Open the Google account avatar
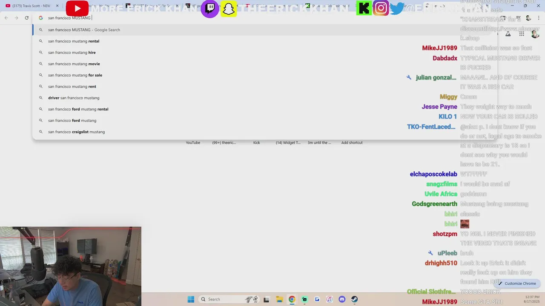 [x=535, y=34]
